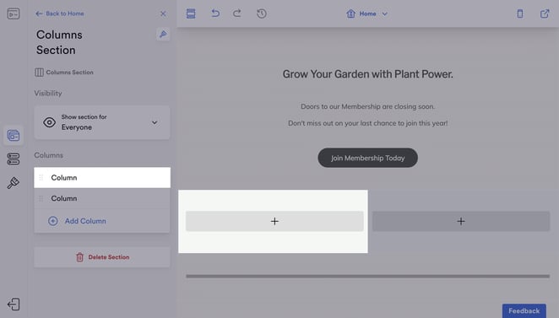Image resolution: width=559 pixels, height=318 pixels.
Task: Click the Join Membership Today button
Action: (x=367, y=158)
